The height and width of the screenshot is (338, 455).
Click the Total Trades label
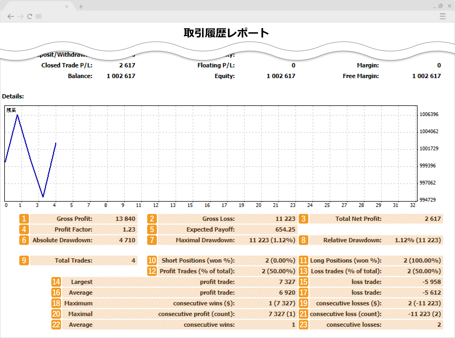74,260
